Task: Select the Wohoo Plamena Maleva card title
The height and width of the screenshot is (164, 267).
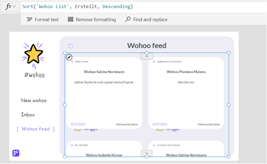Action: (x=186, y=72)
